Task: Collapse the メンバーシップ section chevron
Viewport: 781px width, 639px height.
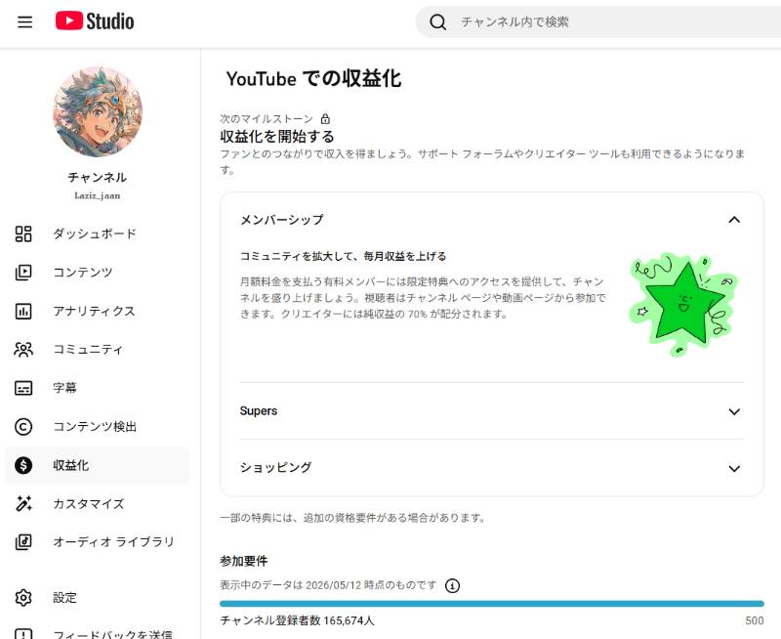Action: tap(734, 220)
